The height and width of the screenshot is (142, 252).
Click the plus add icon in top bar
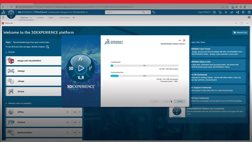[226, 12]
